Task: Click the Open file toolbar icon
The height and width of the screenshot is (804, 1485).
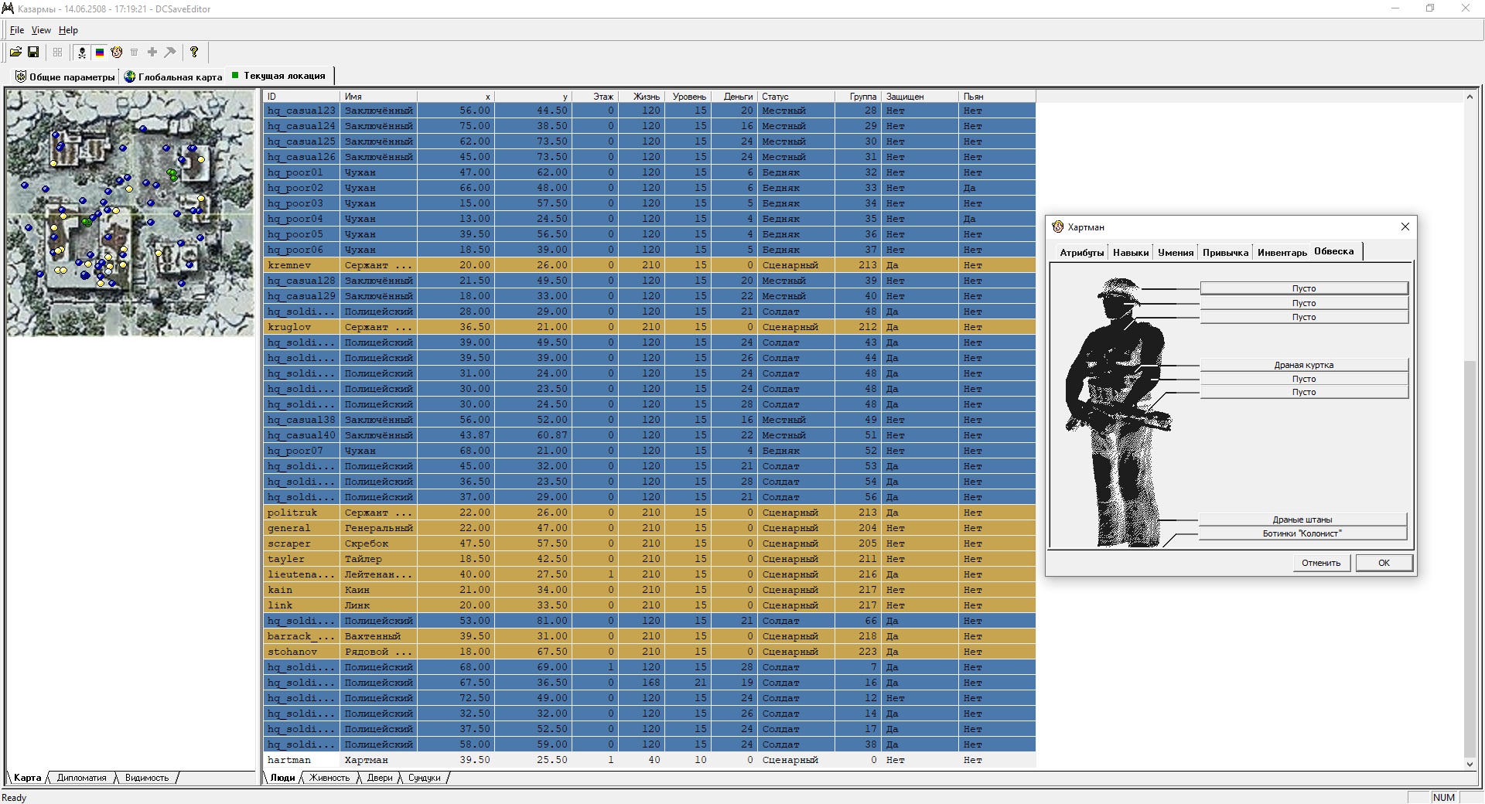Action: tap(15, 52)
